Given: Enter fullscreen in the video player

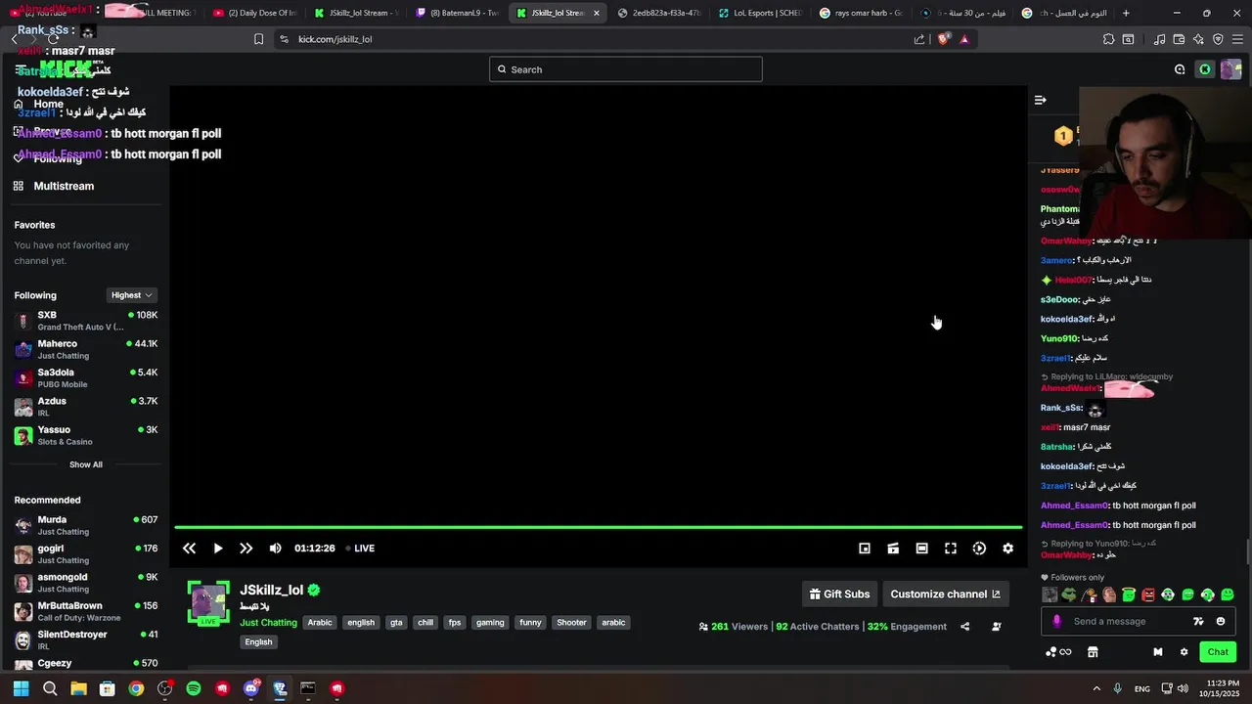Looking at the screenshot, I should click(951, 549).
